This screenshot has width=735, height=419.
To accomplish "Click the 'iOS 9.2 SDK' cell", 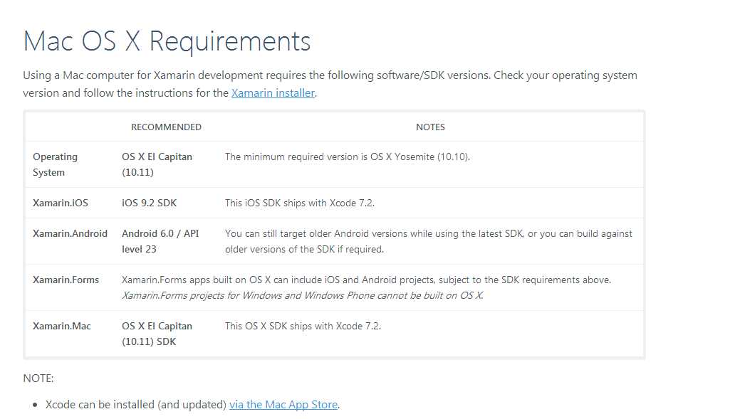I will [x=149, y=203].
